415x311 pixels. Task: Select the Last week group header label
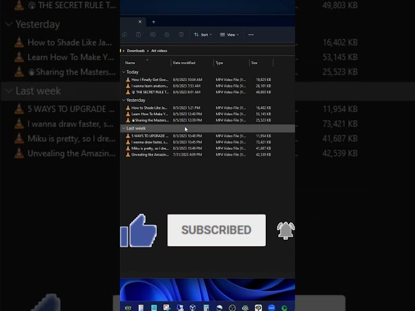coord(136,128)
